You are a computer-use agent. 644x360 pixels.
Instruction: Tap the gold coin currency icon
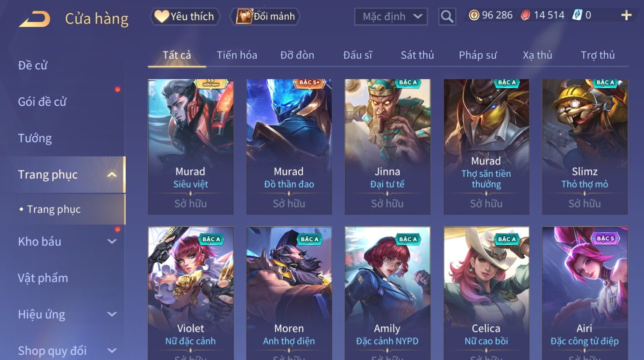(474, 15)
